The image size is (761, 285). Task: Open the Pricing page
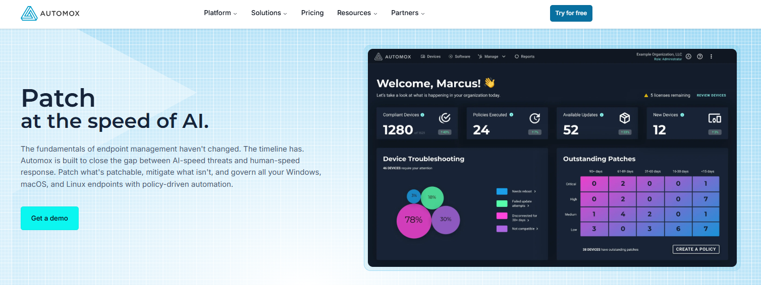point(312,13)
